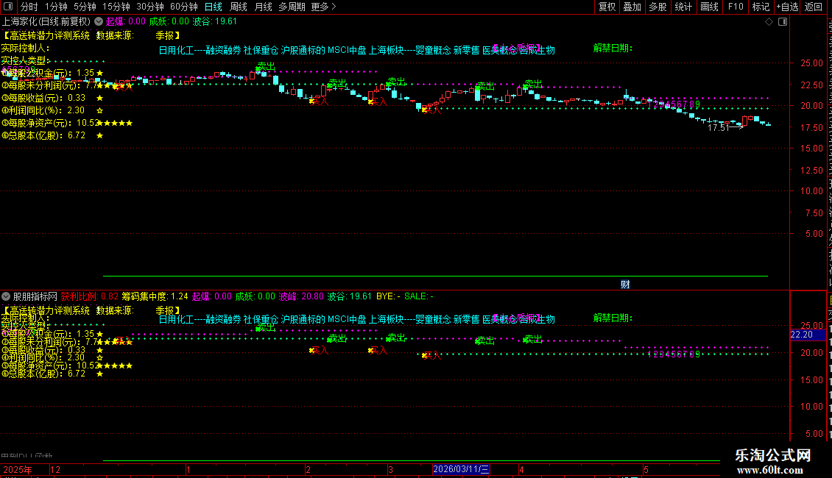Select the 日线 daily chart tab
The height and width of the screenshot is (478, 832).
214,7
